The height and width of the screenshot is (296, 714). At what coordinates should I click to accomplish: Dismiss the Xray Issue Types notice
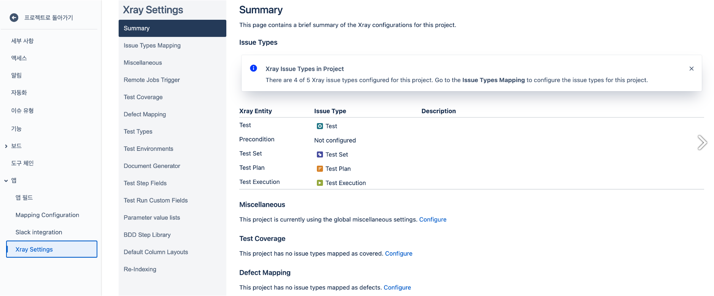click(x=691, y=69)
